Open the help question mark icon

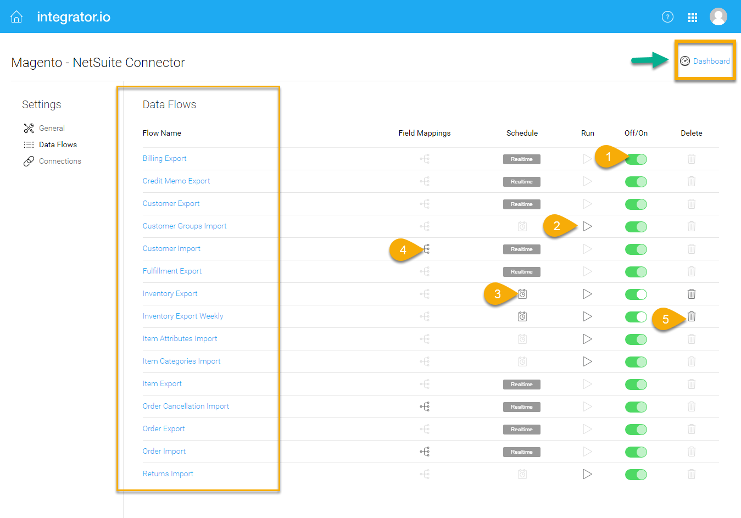[x=667, y=17]
